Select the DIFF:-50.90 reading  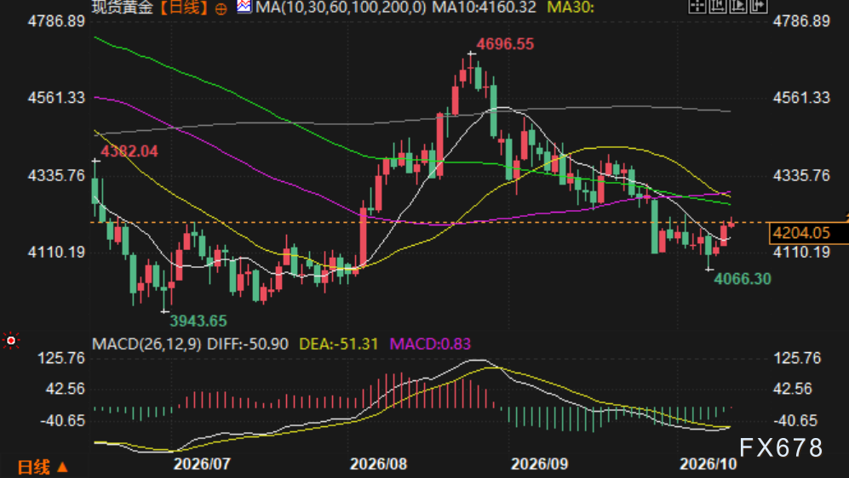(248, 344)
